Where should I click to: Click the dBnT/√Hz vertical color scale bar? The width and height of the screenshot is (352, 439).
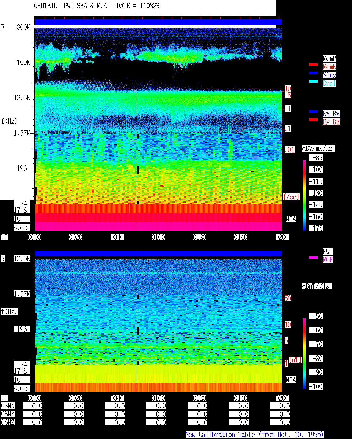[x=304, y=354]
